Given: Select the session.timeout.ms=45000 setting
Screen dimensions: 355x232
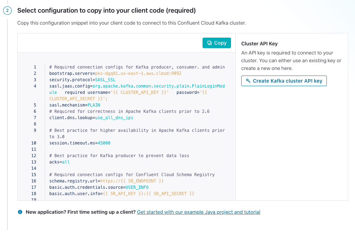Looking at the screenshot, I should click(x=79, y=143).
